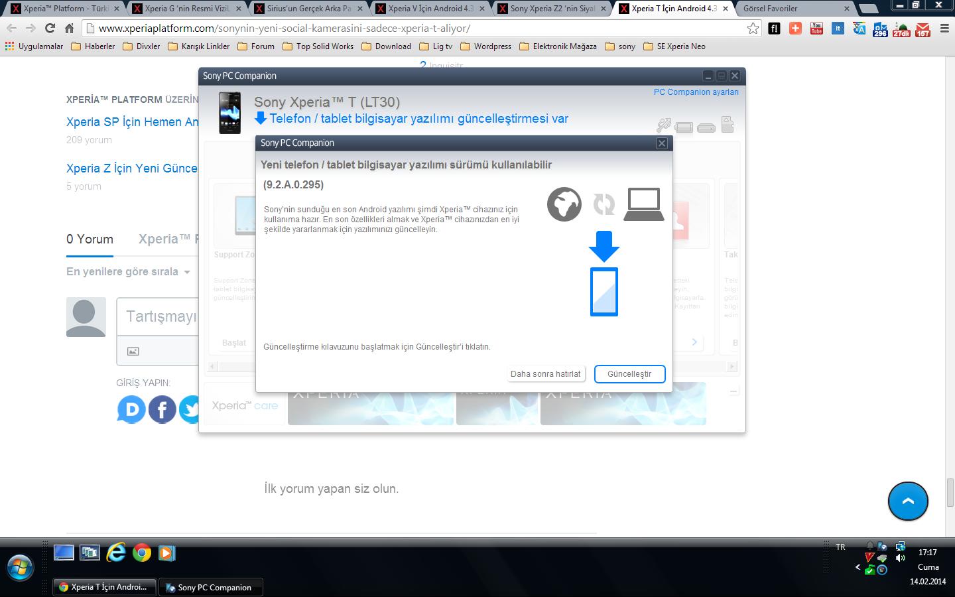Open PC Companion ayarları link
Screen dimensions: 955x597
tap(696, 92)
